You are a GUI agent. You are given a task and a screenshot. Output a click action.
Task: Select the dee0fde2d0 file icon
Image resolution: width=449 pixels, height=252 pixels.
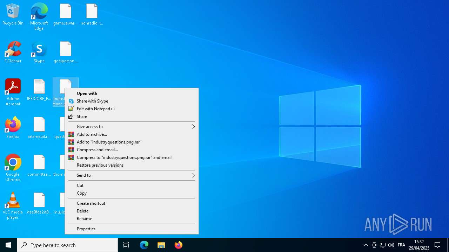[x=39, y=203]
